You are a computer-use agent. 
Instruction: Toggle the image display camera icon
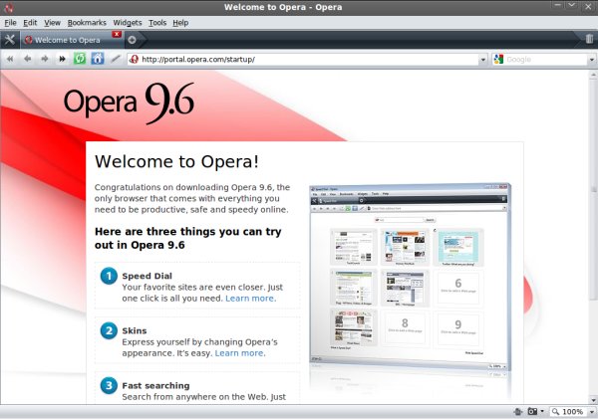pos(532,411)
